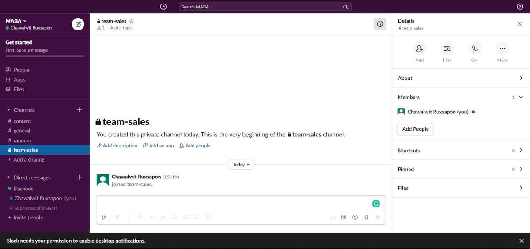Open the history clock icon
Viewport: 530px width, 249px height.
(x=163, y=7)
